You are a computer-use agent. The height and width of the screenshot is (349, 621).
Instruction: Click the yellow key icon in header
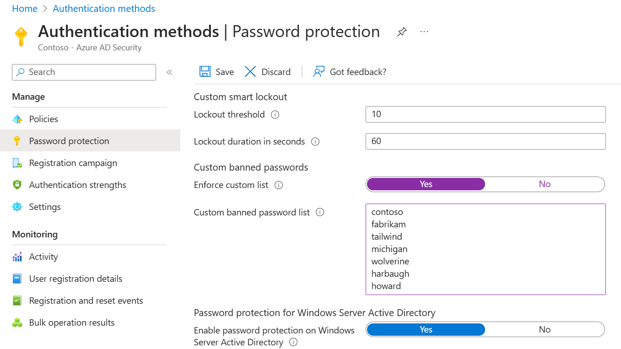(x=21, y=37)
